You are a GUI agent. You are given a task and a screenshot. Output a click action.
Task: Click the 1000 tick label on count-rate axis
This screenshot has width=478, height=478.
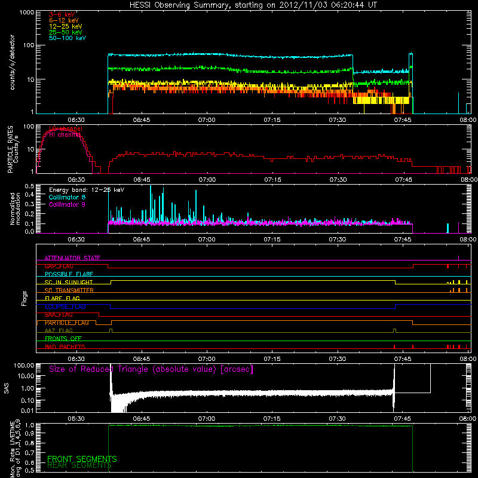(27, 13)
